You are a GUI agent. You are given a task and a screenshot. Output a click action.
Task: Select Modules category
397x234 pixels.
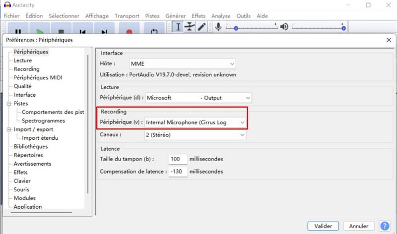pyautogui.click(x=24, y=198)
